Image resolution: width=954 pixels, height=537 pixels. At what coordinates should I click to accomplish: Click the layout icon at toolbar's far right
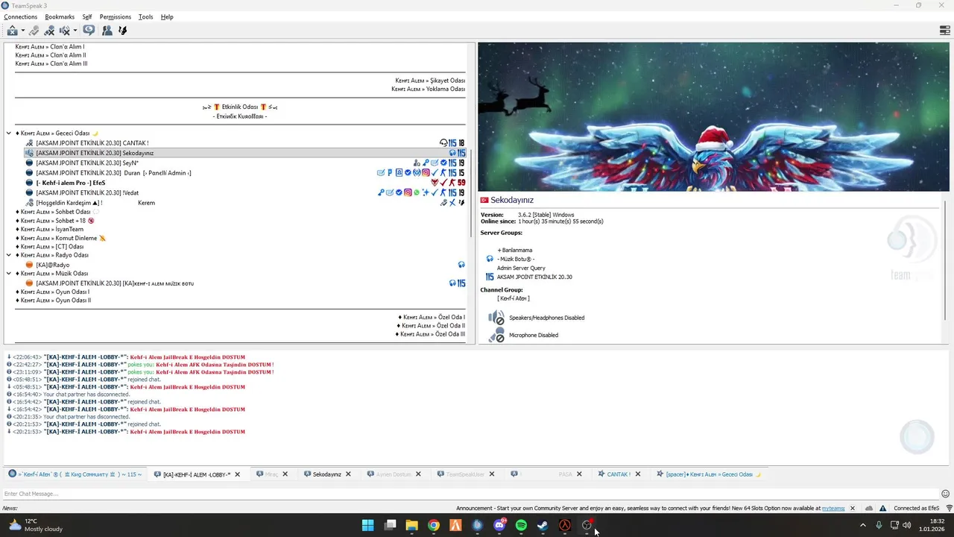click(944, 31)
